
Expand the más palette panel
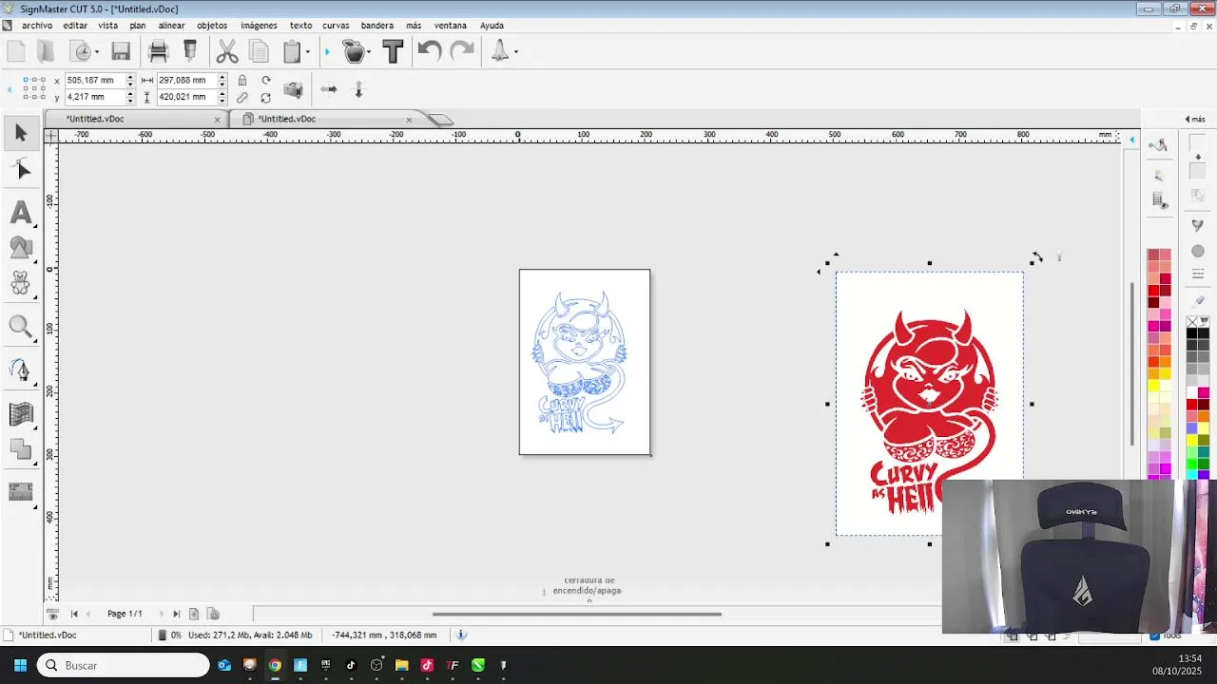pyautogui.click(x=1194, y=119)
